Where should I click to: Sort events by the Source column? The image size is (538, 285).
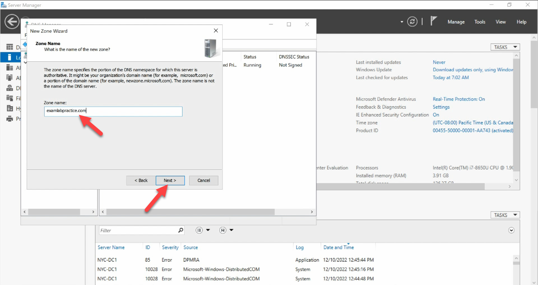190,247
